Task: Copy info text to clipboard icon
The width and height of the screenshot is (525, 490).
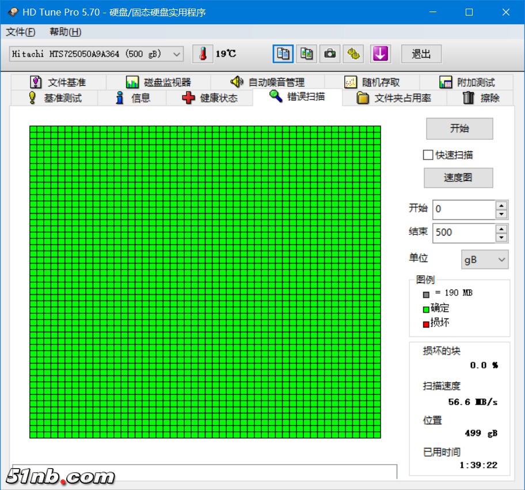Action: point(283,54)
